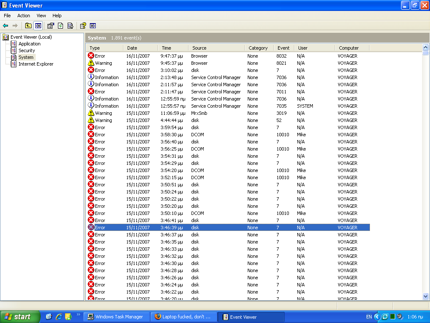Select the Application log in the tree
This screenshot has height=323, width=430.
pyautogui.click(x=29, y=44)
